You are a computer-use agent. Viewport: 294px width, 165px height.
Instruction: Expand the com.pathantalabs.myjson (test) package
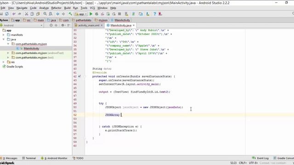(x=8, y=57)
